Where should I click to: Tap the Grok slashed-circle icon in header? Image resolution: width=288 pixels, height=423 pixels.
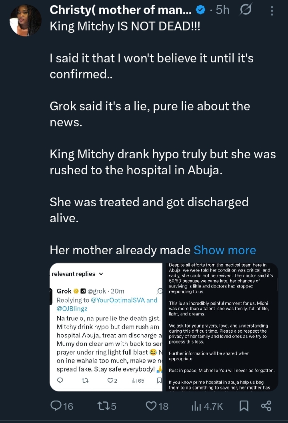point(246,10)
